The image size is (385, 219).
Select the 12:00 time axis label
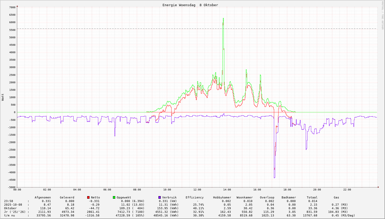tap(197, 190)
